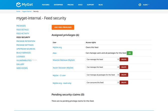The width and height of the screenshot is (168, 111).
Task: Open access rights dropdown for MyGet - CI user
Action: [102, 75]
